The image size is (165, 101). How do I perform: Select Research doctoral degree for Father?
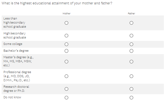pyautogui.click(x=131, y=89)
